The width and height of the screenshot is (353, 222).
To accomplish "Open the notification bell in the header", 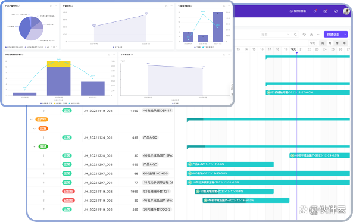I will click(x=315, y=11).
